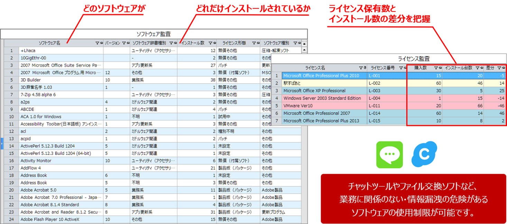This screenshot has height=224, width=507.
Task: Select the ABCDE software entry
Action: pos(28,109)
